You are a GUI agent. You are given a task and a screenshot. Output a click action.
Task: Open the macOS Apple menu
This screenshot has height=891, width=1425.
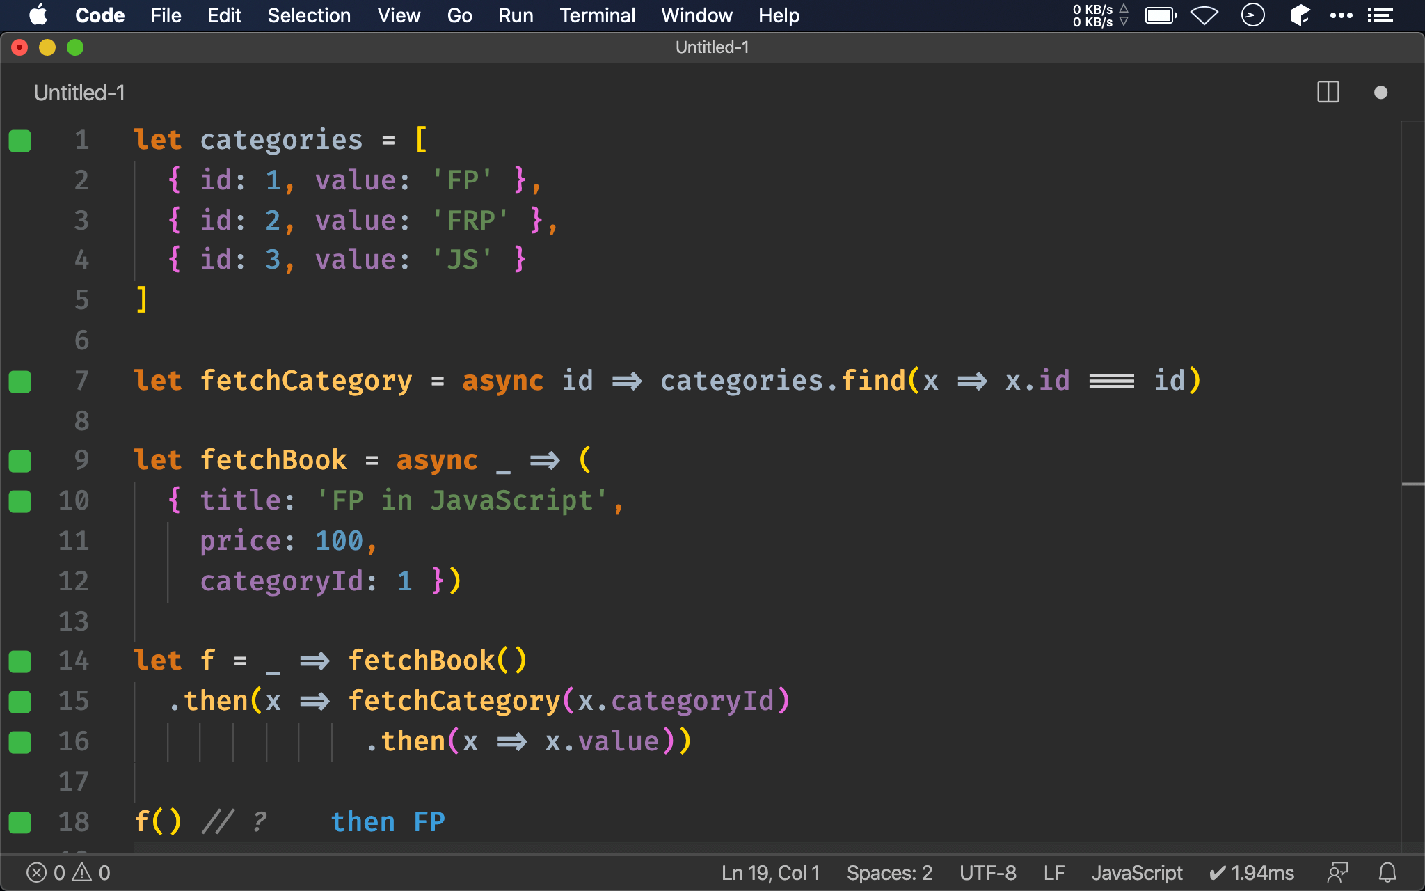click(x=38, y=15)
